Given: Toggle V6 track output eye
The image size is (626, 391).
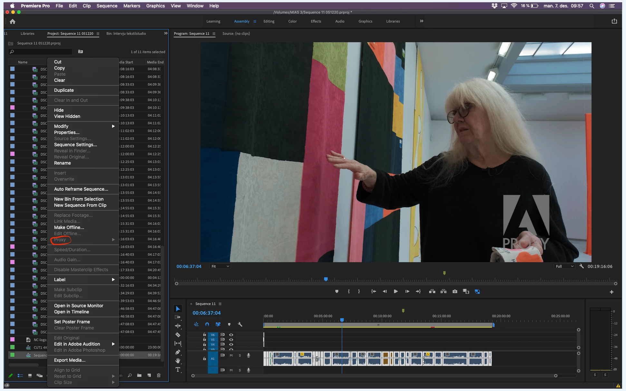Looking at the screenshot, I should tap(231, 335).
